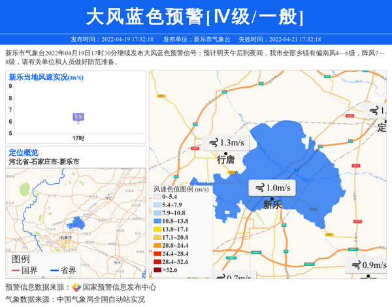Click the 发布单位：新乐市气象台 text
This screenshot has width=392, height=307.
tap(197, 39)
